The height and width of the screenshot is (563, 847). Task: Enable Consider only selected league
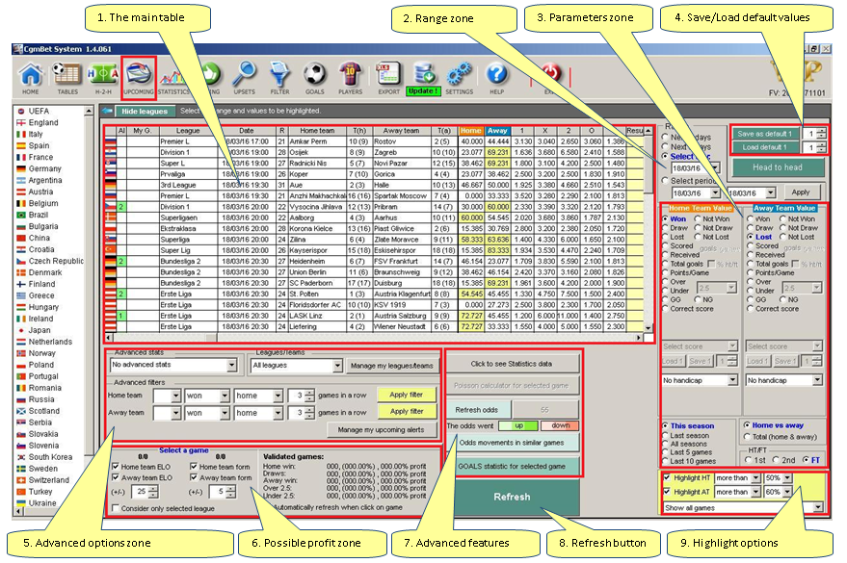[x=116, y=508]
